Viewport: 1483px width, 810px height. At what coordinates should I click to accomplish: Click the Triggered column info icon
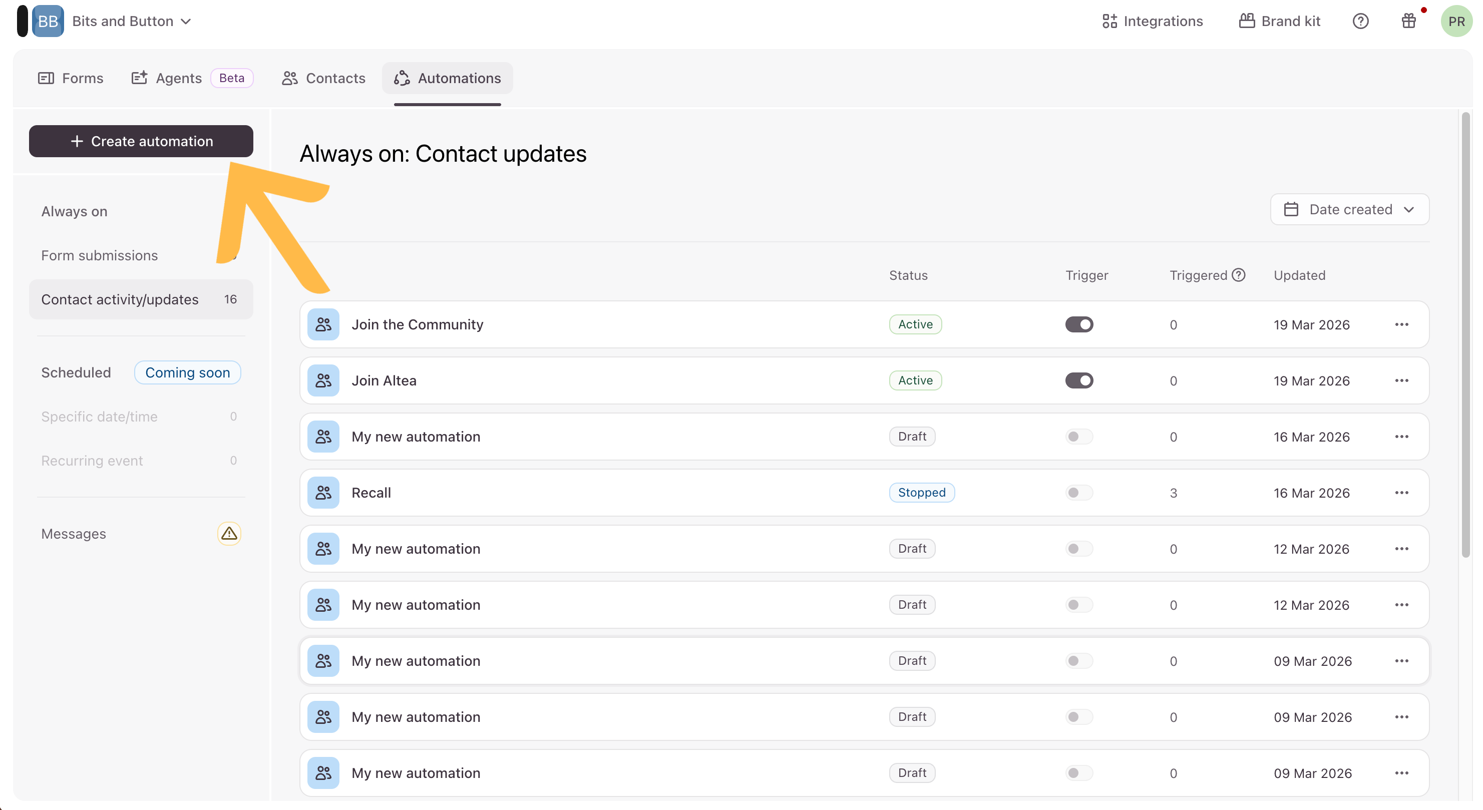[1239, 275]
